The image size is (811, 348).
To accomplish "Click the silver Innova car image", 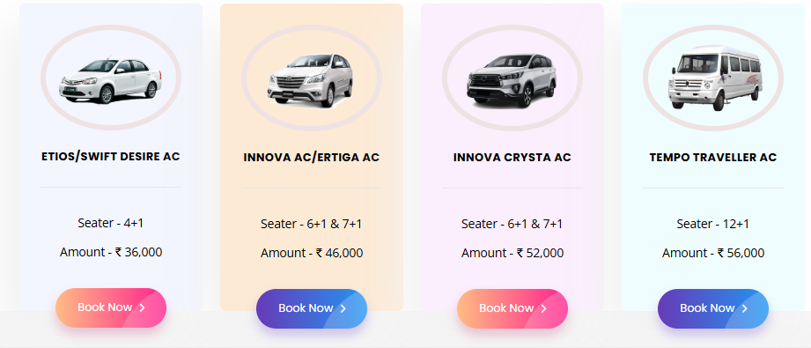I will point(311,80).
